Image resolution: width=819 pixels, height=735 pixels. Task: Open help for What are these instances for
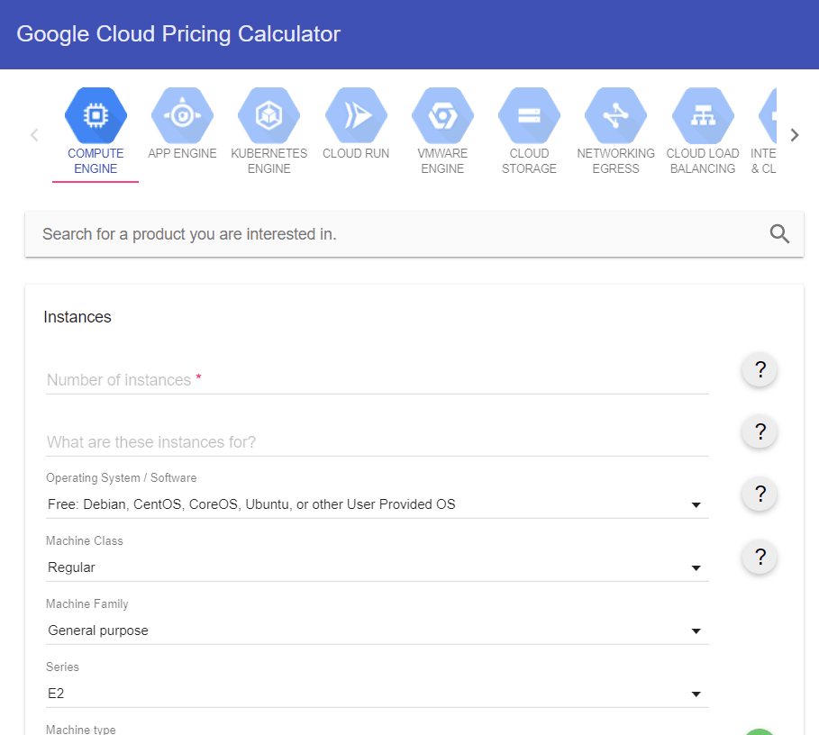pos(760,431)
